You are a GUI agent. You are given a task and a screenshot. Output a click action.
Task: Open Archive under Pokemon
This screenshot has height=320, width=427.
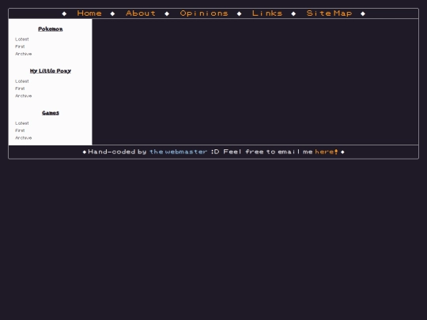click(x=24, y=54)
